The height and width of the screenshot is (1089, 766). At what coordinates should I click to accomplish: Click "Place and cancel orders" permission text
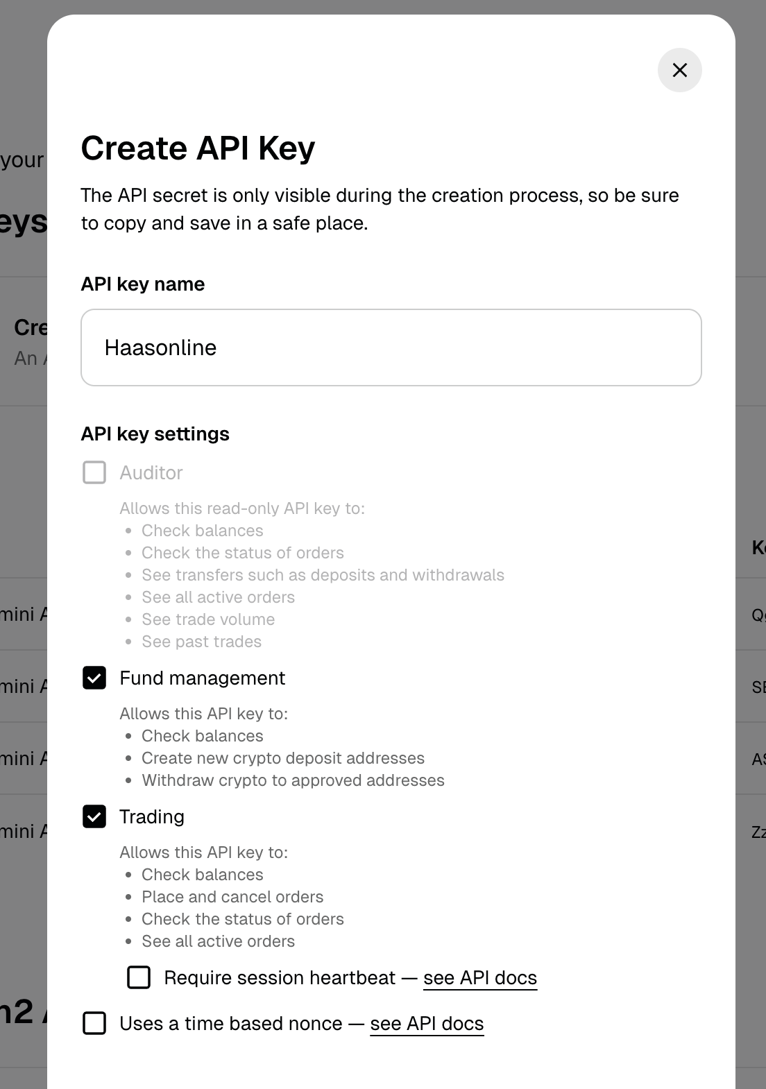click(x=232, y=897)
